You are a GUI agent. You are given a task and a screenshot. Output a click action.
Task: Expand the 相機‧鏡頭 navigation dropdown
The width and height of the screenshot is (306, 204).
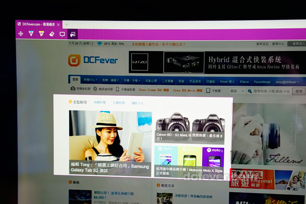click(x=111, y=80)
